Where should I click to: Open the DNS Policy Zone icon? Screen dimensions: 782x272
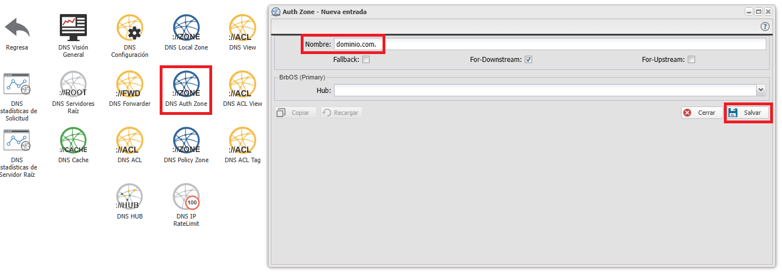pos(186,141)
